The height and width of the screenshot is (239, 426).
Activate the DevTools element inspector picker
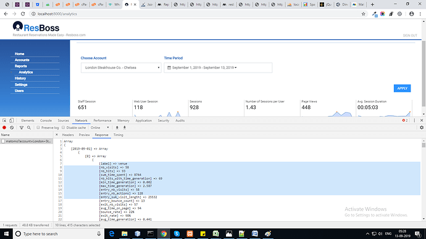[x=4, y=120]
